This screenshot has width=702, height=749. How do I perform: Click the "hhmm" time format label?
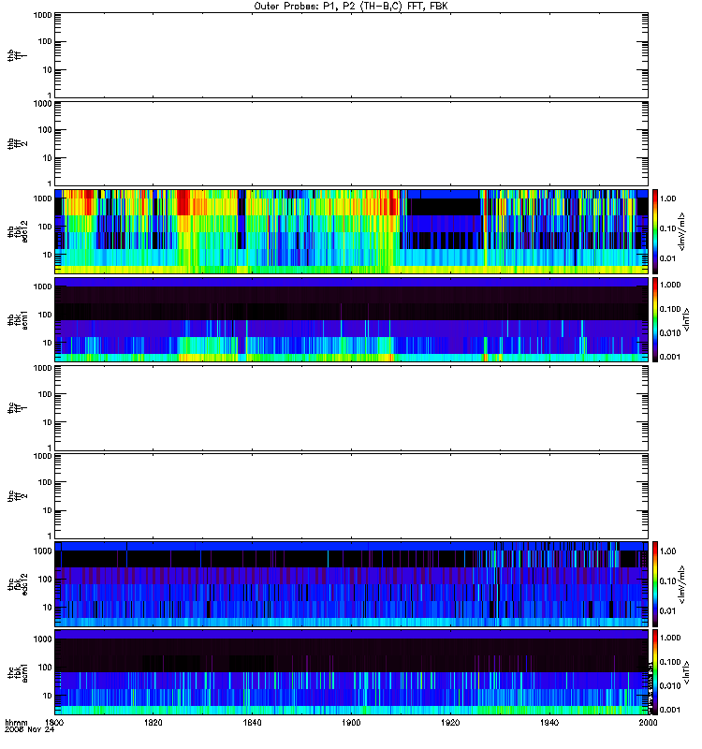(x=16, y=723)
